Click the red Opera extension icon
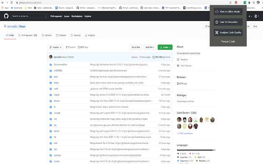 tap(236, 2)
